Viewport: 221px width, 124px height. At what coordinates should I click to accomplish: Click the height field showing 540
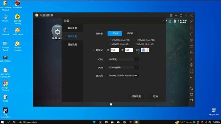point(129,50)
